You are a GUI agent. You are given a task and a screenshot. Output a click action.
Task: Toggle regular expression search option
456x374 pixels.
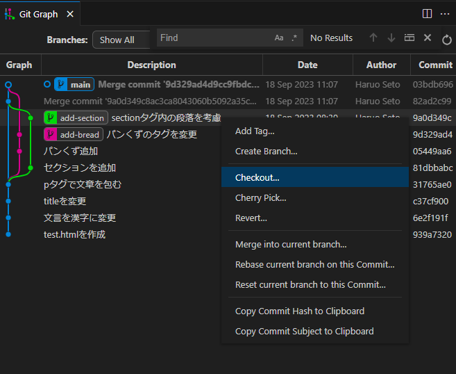pyautogui.click(x=294, y=38)
